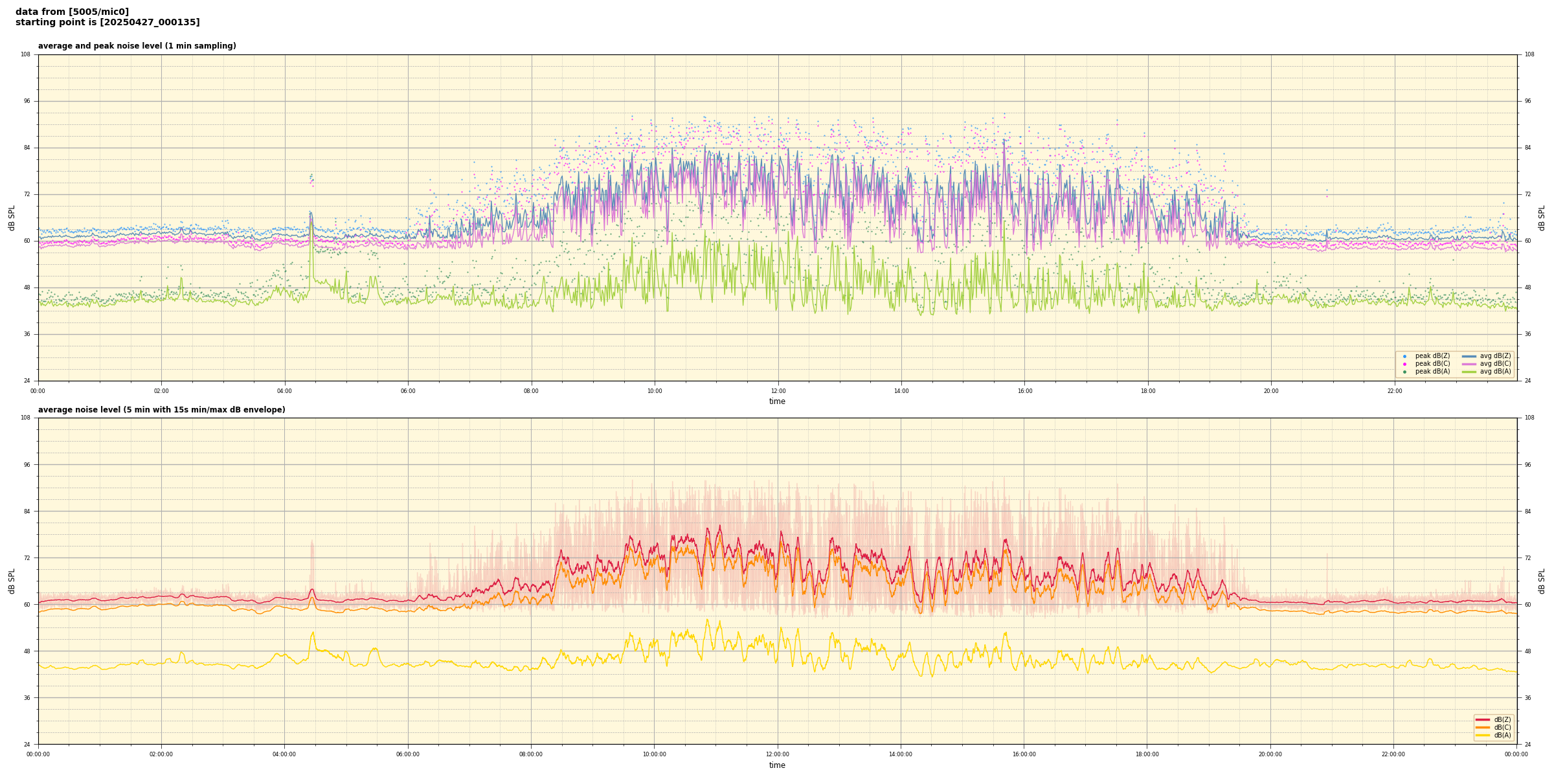1554x777 pixels.
Task: Click the avg dB(C) pink legend line
Action: (1469, 364)
